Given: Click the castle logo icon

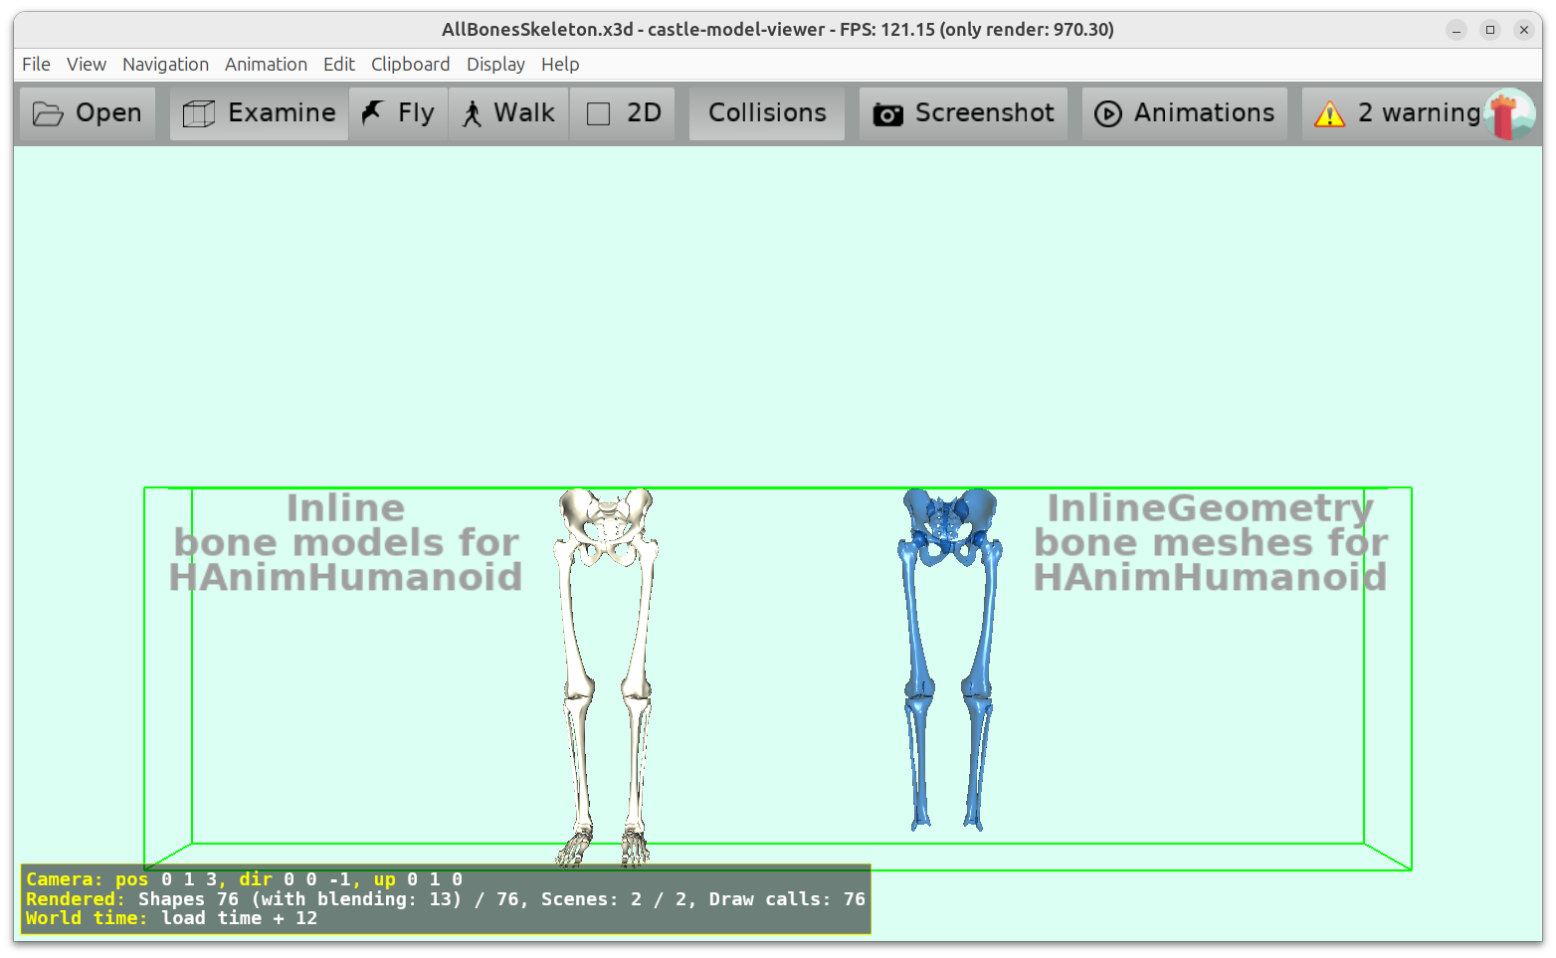Looking at the screenshot, I should 1508,114.
